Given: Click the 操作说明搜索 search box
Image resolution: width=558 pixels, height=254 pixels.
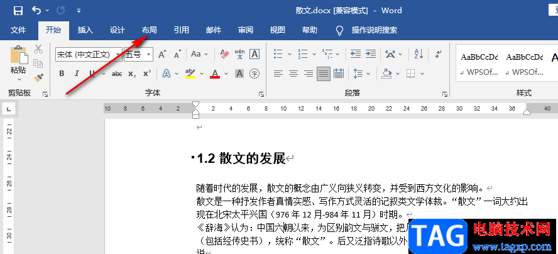Looking at the screenshot, I should click(x=374, y=30).
